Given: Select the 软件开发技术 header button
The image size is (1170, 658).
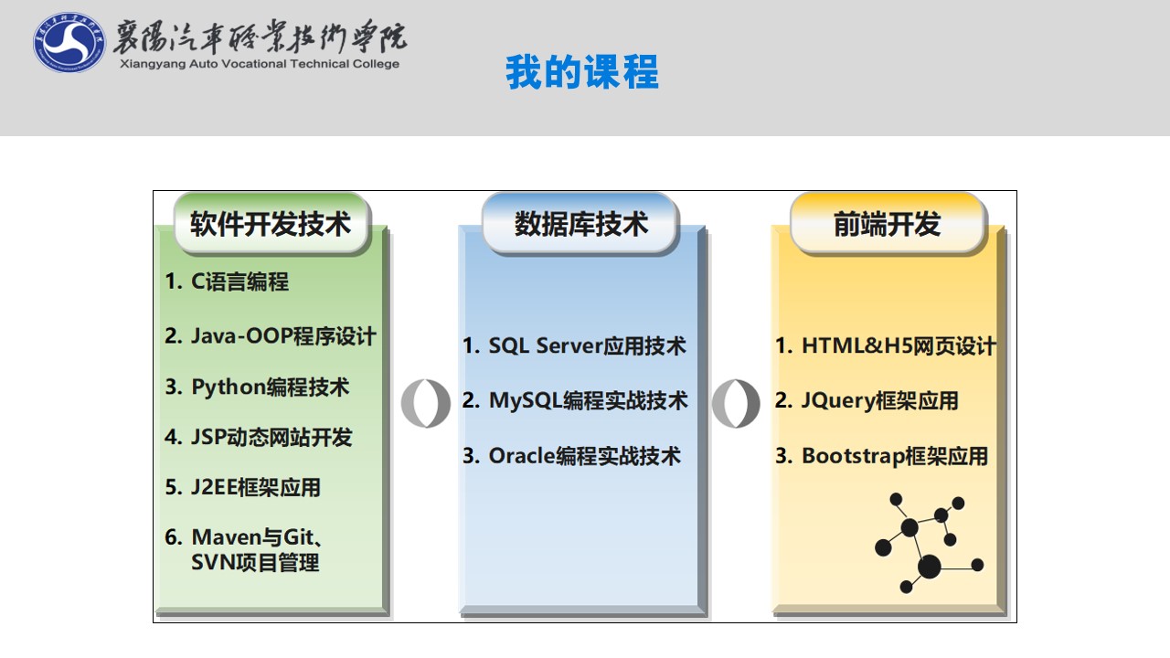Looking at the screenshot, I should (271, 224).
